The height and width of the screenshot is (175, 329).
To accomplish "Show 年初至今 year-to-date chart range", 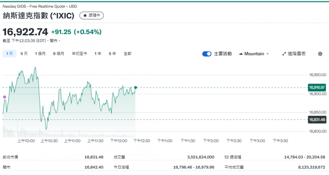I will click(79, 53).
